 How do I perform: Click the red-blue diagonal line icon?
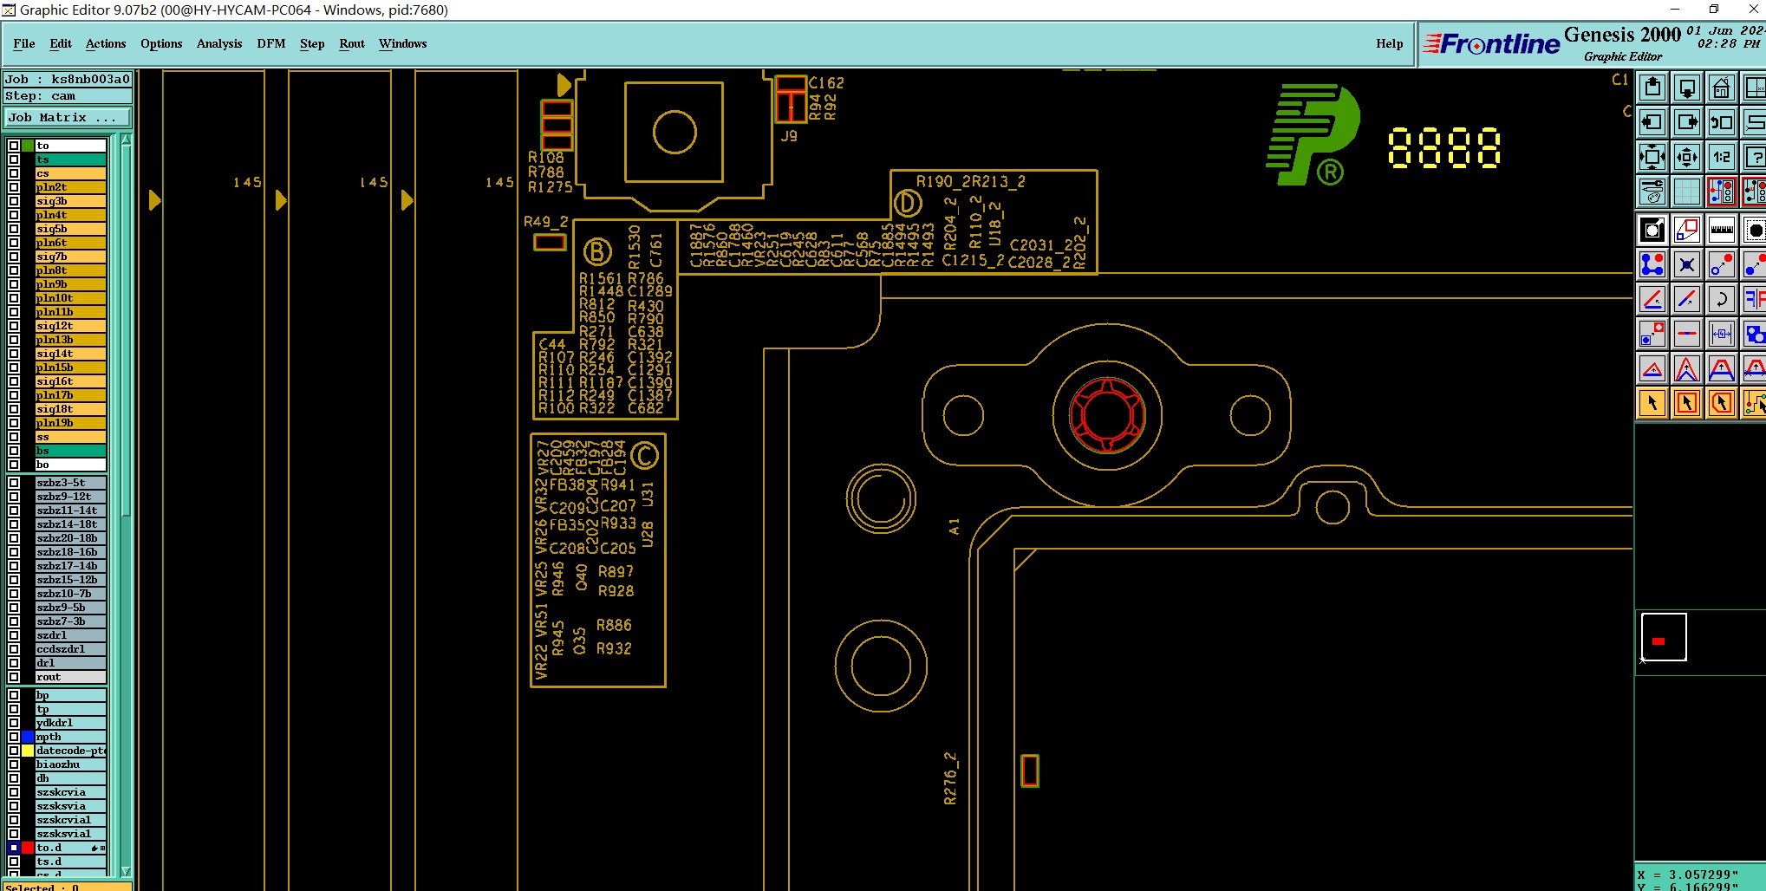(x=1687, y=299)
